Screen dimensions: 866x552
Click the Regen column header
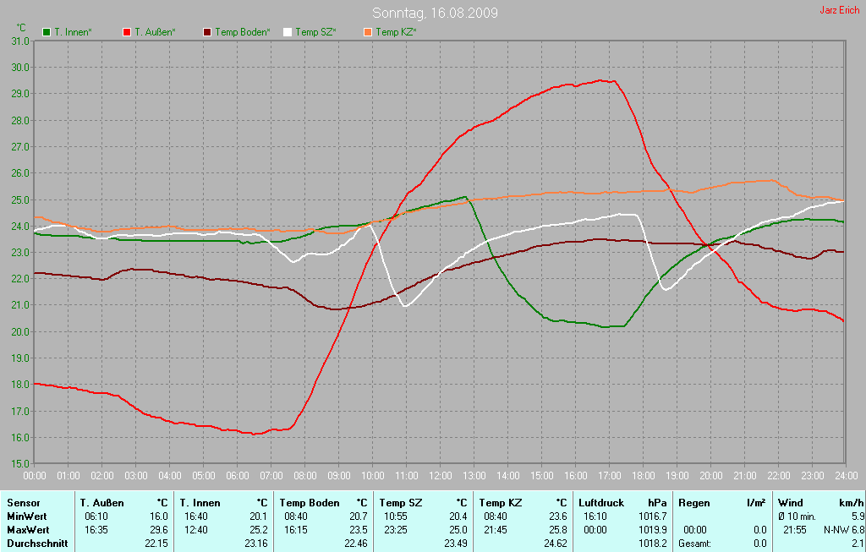[693, 503]
